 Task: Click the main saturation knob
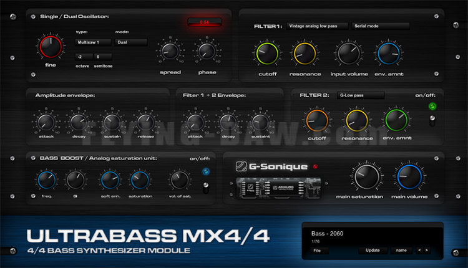coord(366,177)
